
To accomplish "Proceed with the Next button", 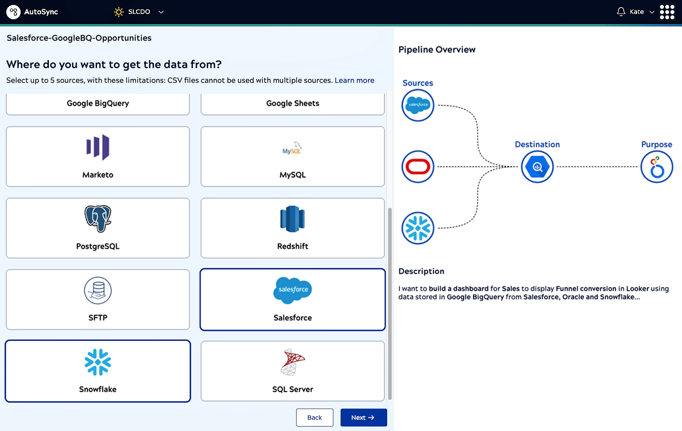I will (x=364, y=418).
